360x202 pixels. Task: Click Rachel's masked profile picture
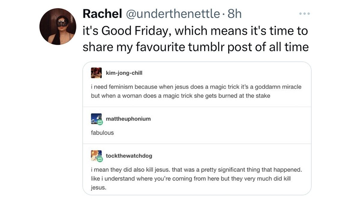tap(58, 26)
